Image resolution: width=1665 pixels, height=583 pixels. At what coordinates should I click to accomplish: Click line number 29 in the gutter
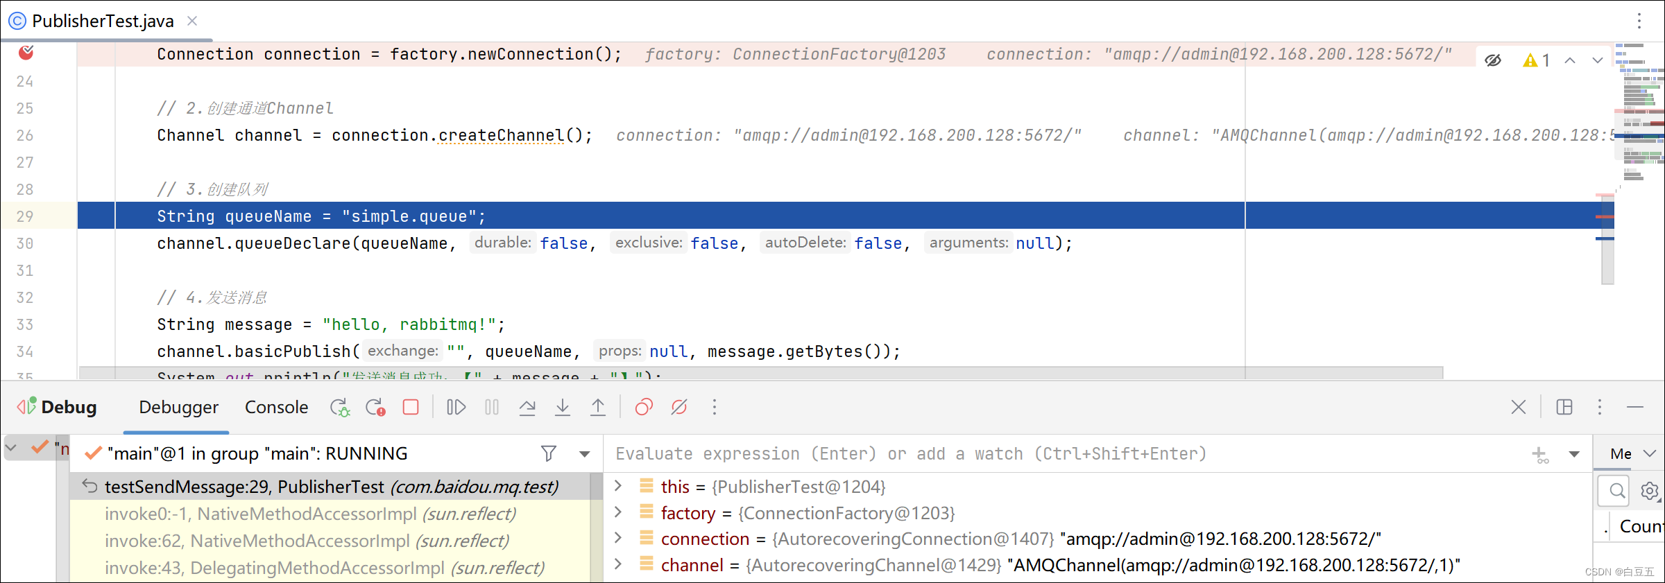[25, 216]
